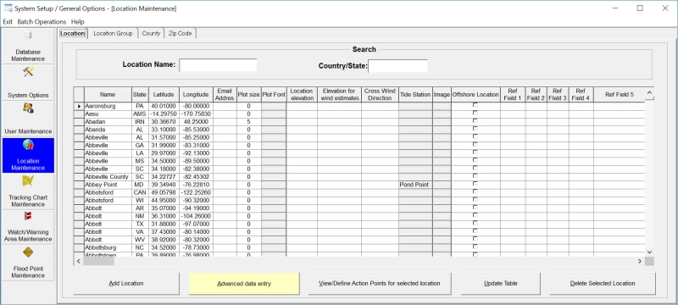Enable Offshore Location for Abbey Point
The width and height of the screenshot is (678, 305).
[475, 184]
